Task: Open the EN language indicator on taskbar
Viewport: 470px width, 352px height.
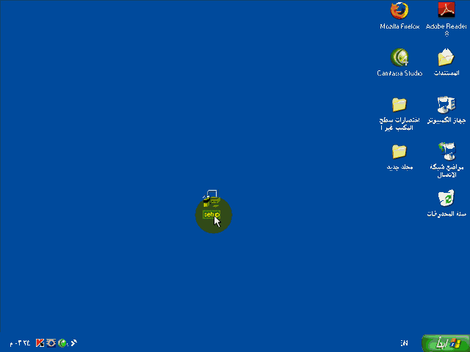Action: pos(404,343)
